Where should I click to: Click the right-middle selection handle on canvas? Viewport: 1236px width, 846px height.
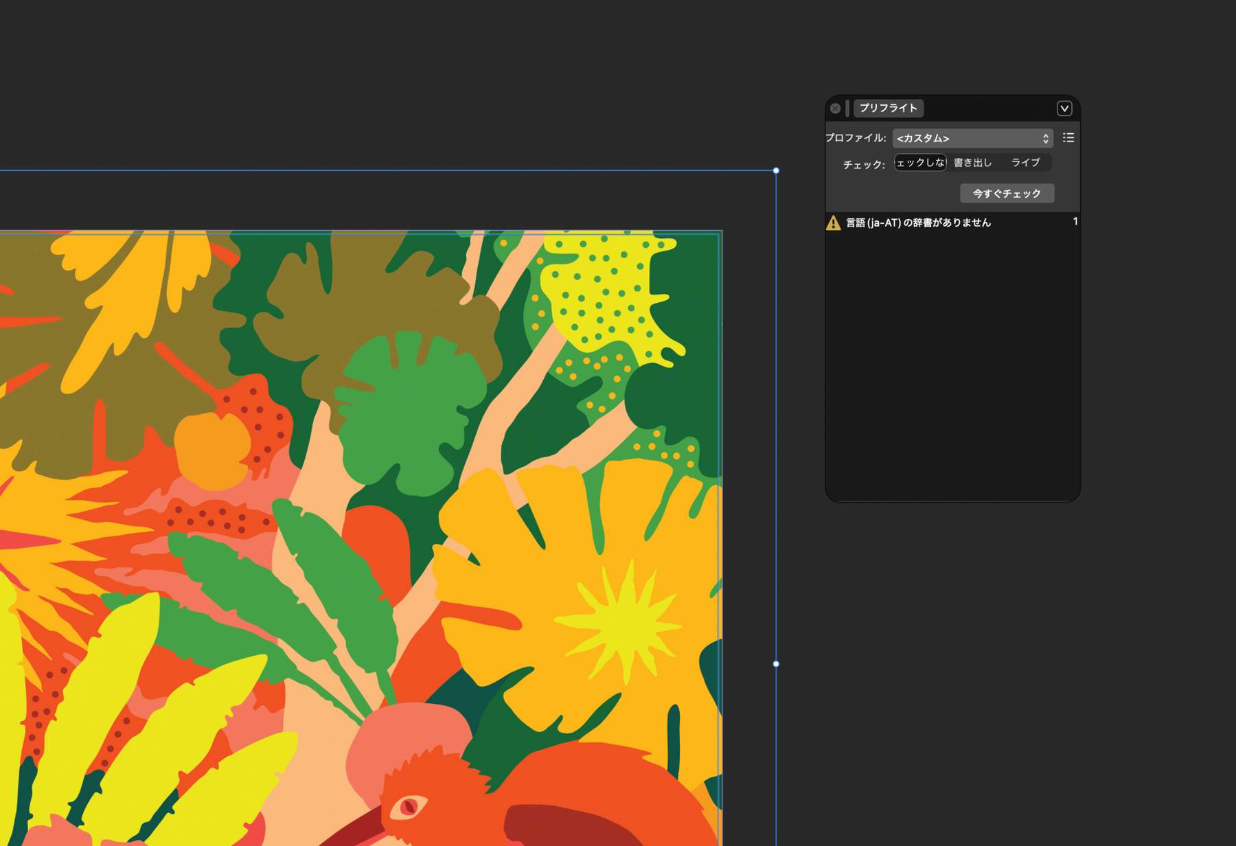(x=776, y=664)
